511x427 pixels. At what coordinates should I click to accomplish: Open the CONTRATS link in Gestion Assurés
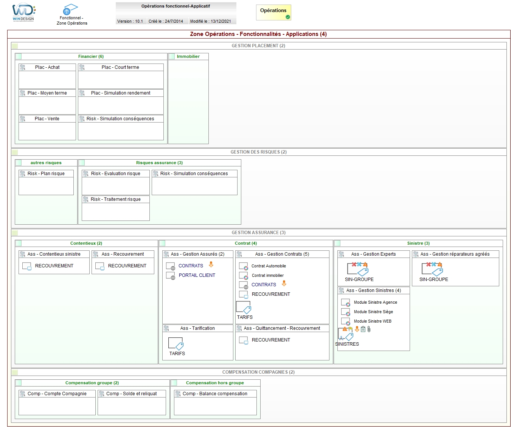coord(191,266)
